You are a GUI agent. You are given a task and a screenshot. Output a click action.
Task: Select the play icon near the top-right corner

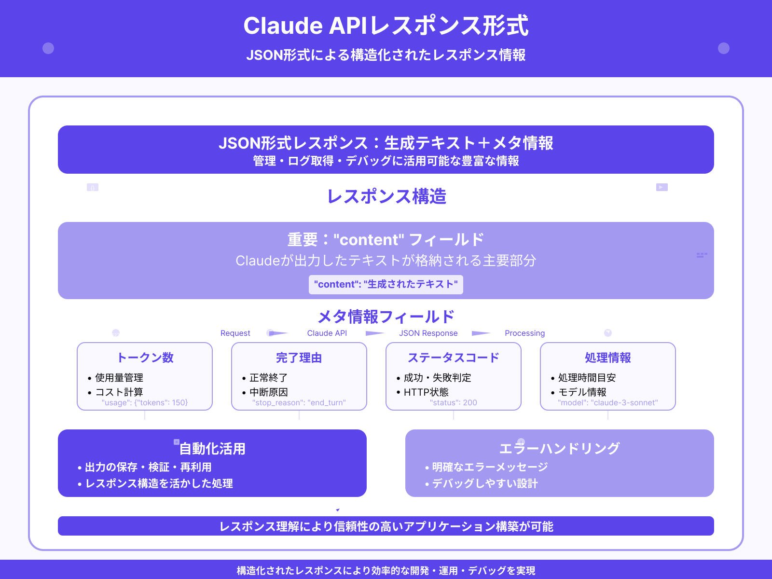point(661,187)
